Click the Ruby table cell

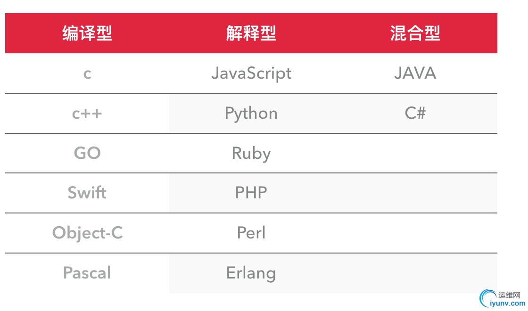coord(251,154)
